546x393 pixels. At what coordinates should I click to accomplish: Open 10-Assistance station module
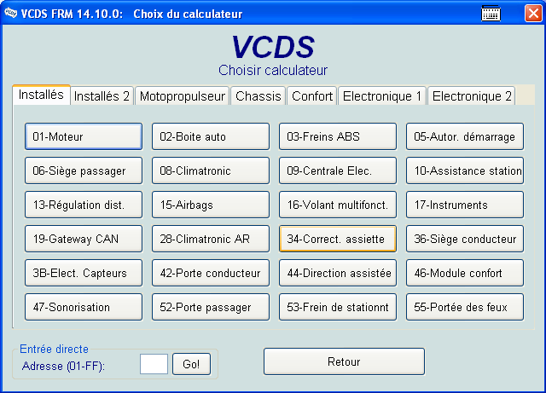[465, 170]
